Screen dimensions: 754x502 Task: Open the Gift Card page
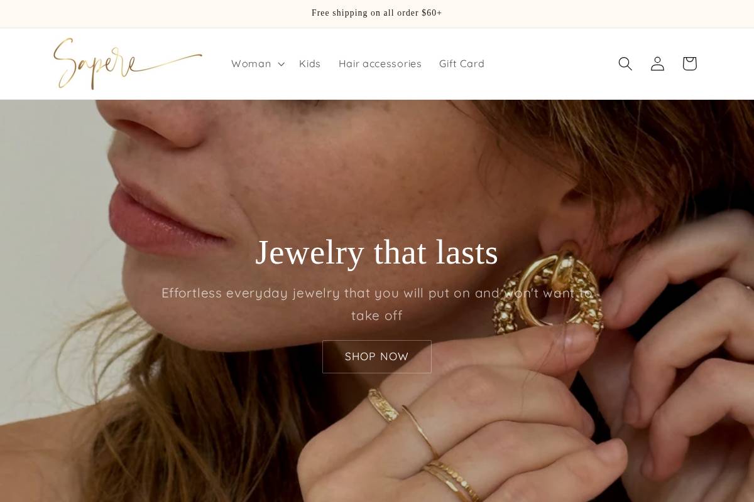462,63
